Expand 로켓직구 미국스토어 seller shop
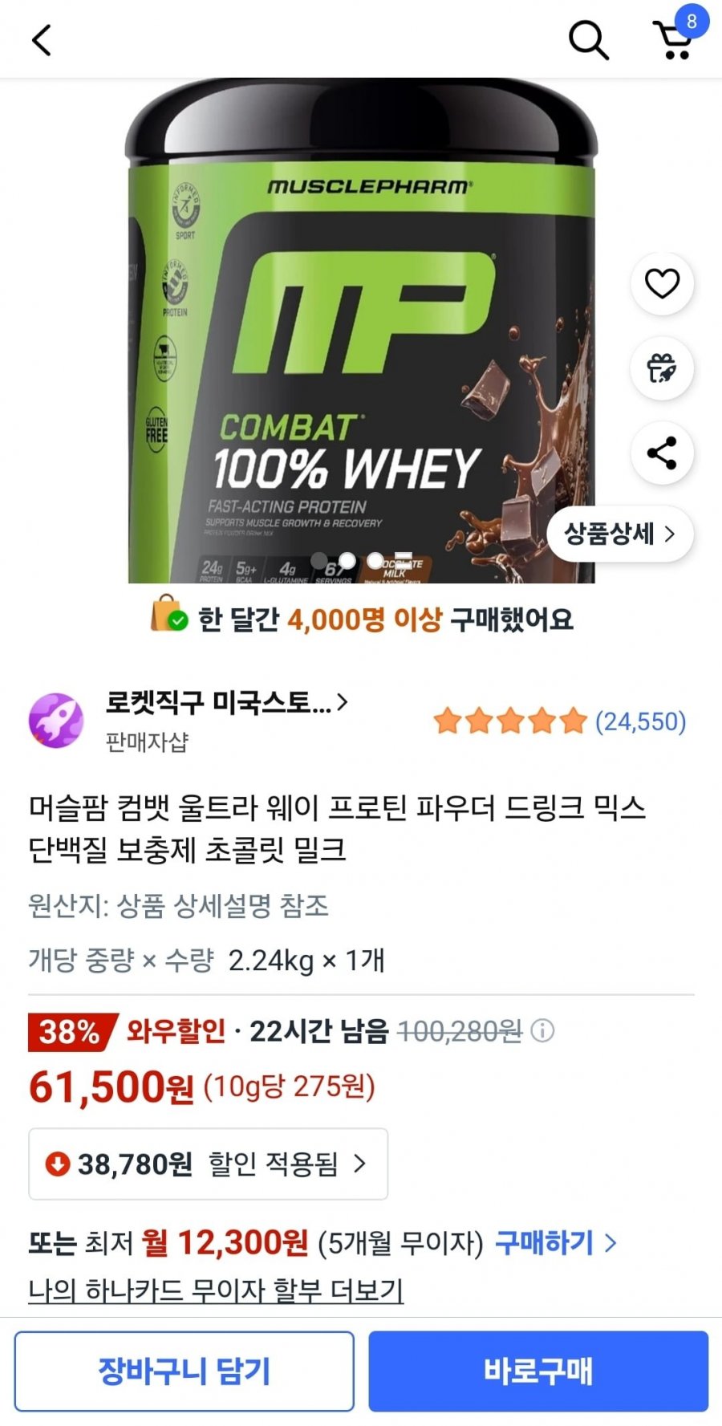722x1426 pixels. tap(227, 703)
